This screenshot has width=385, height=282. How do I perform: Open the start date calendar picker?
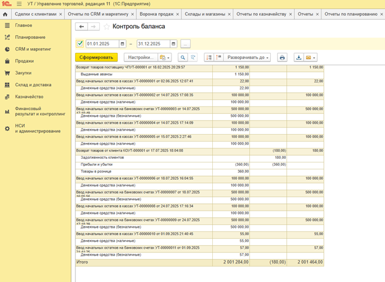[123, 44]
